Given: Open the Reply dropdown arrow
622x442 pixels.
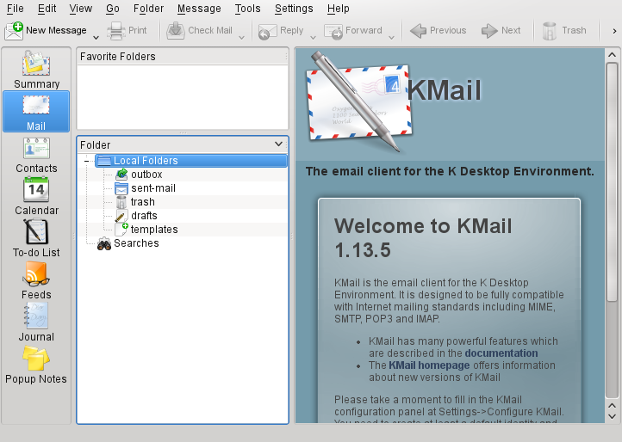Looking at the screenshot, I should click(313, 37).
